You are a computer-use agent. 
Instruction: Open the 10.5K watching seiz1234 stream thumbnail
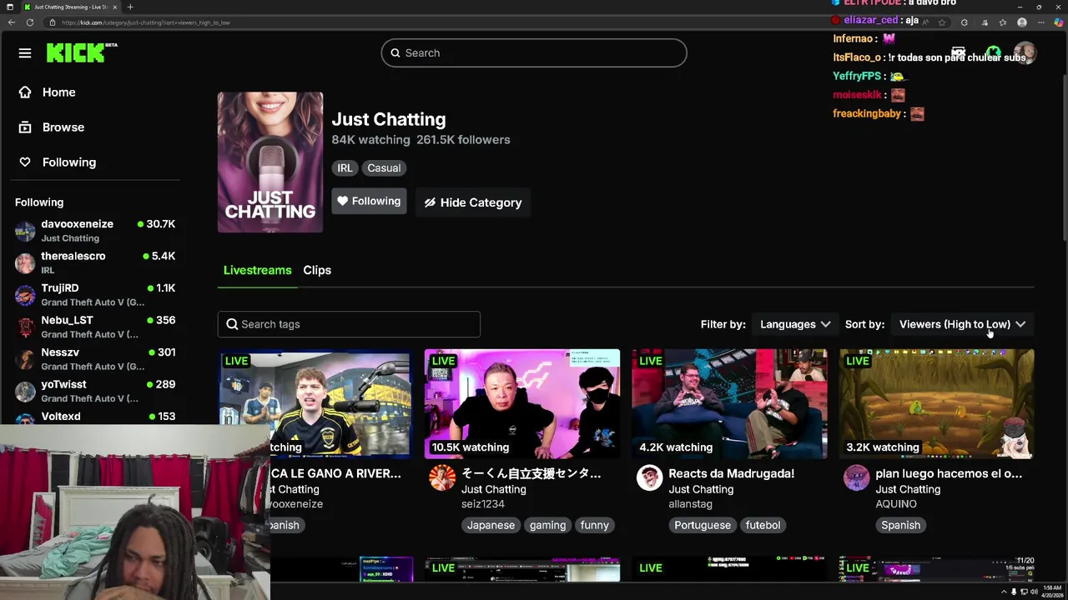pos(522,404)
